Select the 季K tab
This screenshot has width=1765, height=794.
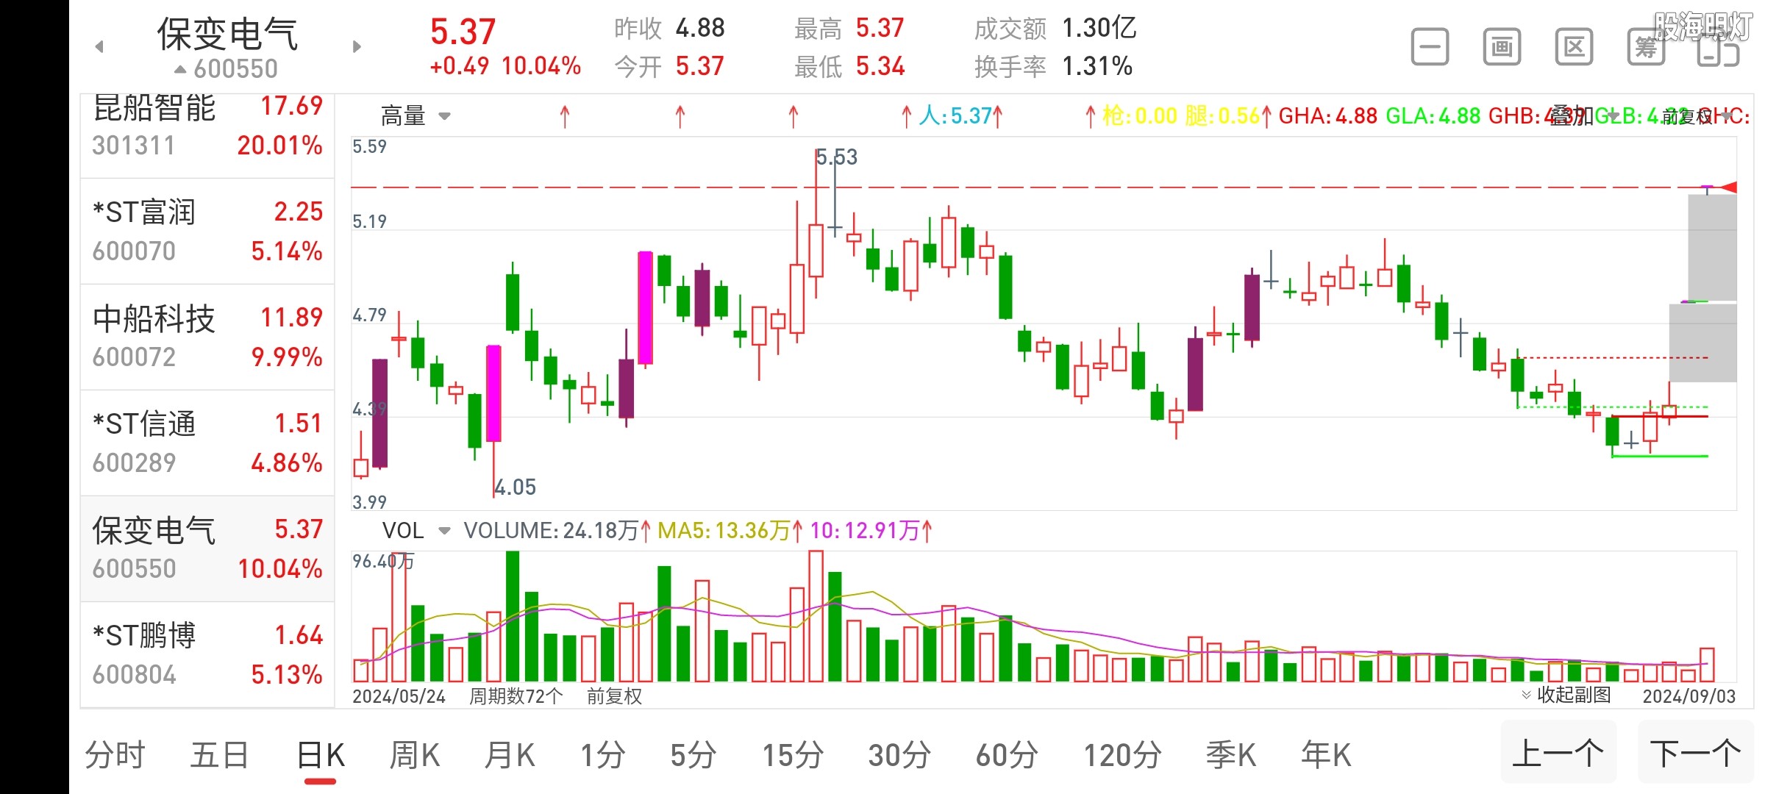(x=1231, y=755)
